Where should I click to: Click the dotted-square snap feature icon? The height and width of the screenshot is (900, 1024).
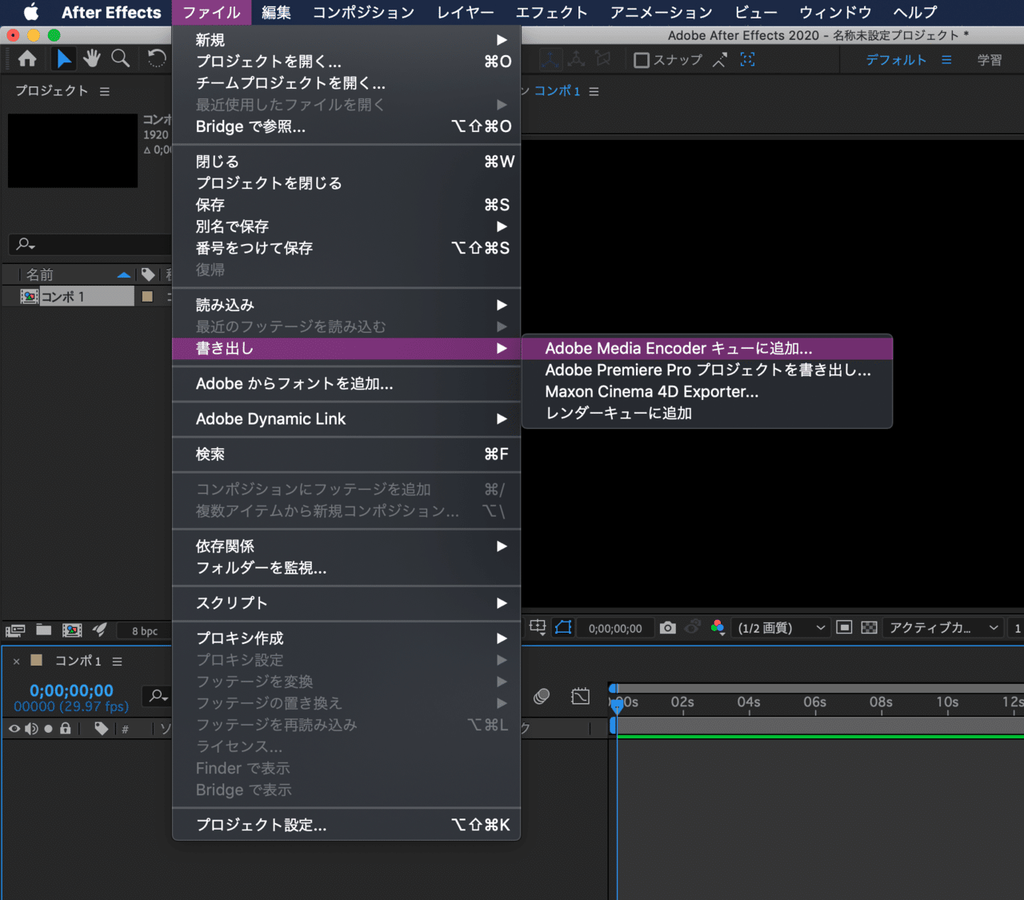747,60
